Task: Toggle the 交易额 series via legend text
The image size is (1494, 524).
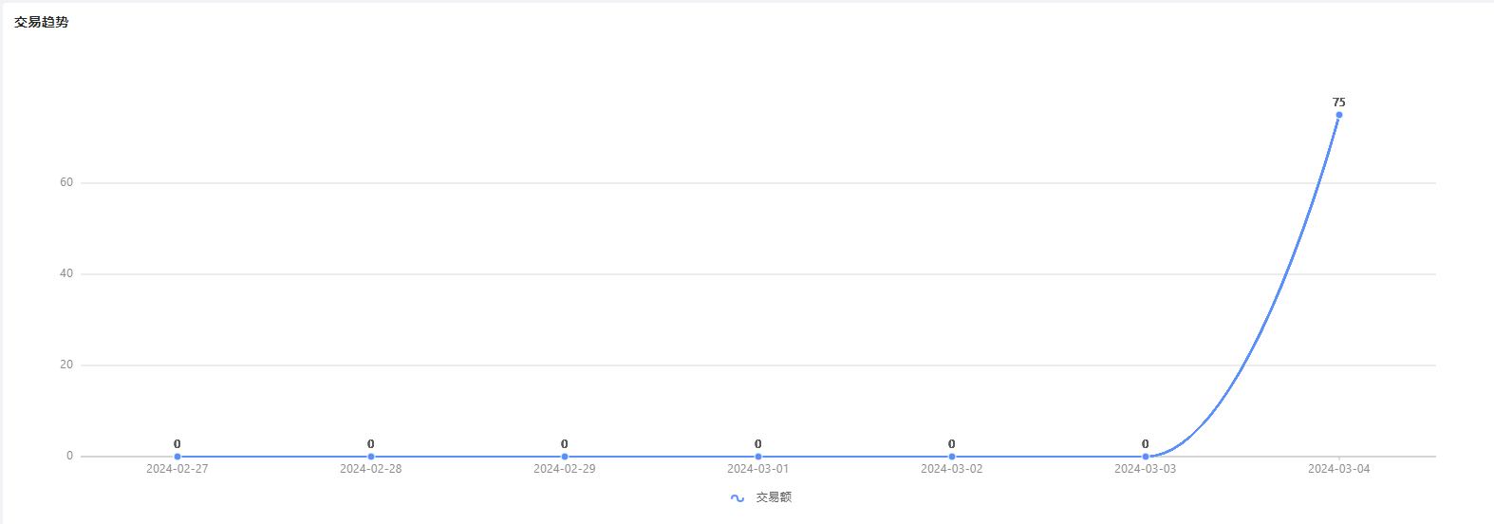Action: click(x=774, y=497)
